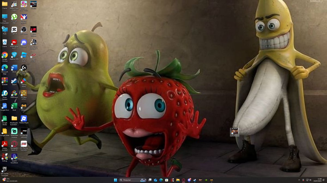Image resolution: width=327 pixels, height=183 pixels.
Task: Select the Lixeira recycle bin
Action: pyautogui.click(x=5, y=43)
